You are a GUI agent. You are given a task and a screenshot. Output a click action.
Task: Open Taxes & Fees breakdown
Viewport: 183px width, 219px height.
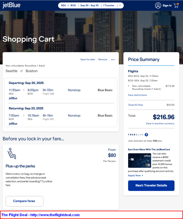[x=135, y=105]
